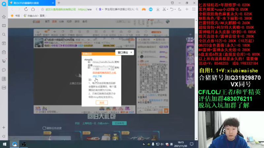The image size is (264, 148).
Task: Open the browser hamburger main menu
Action: point(194,10)
